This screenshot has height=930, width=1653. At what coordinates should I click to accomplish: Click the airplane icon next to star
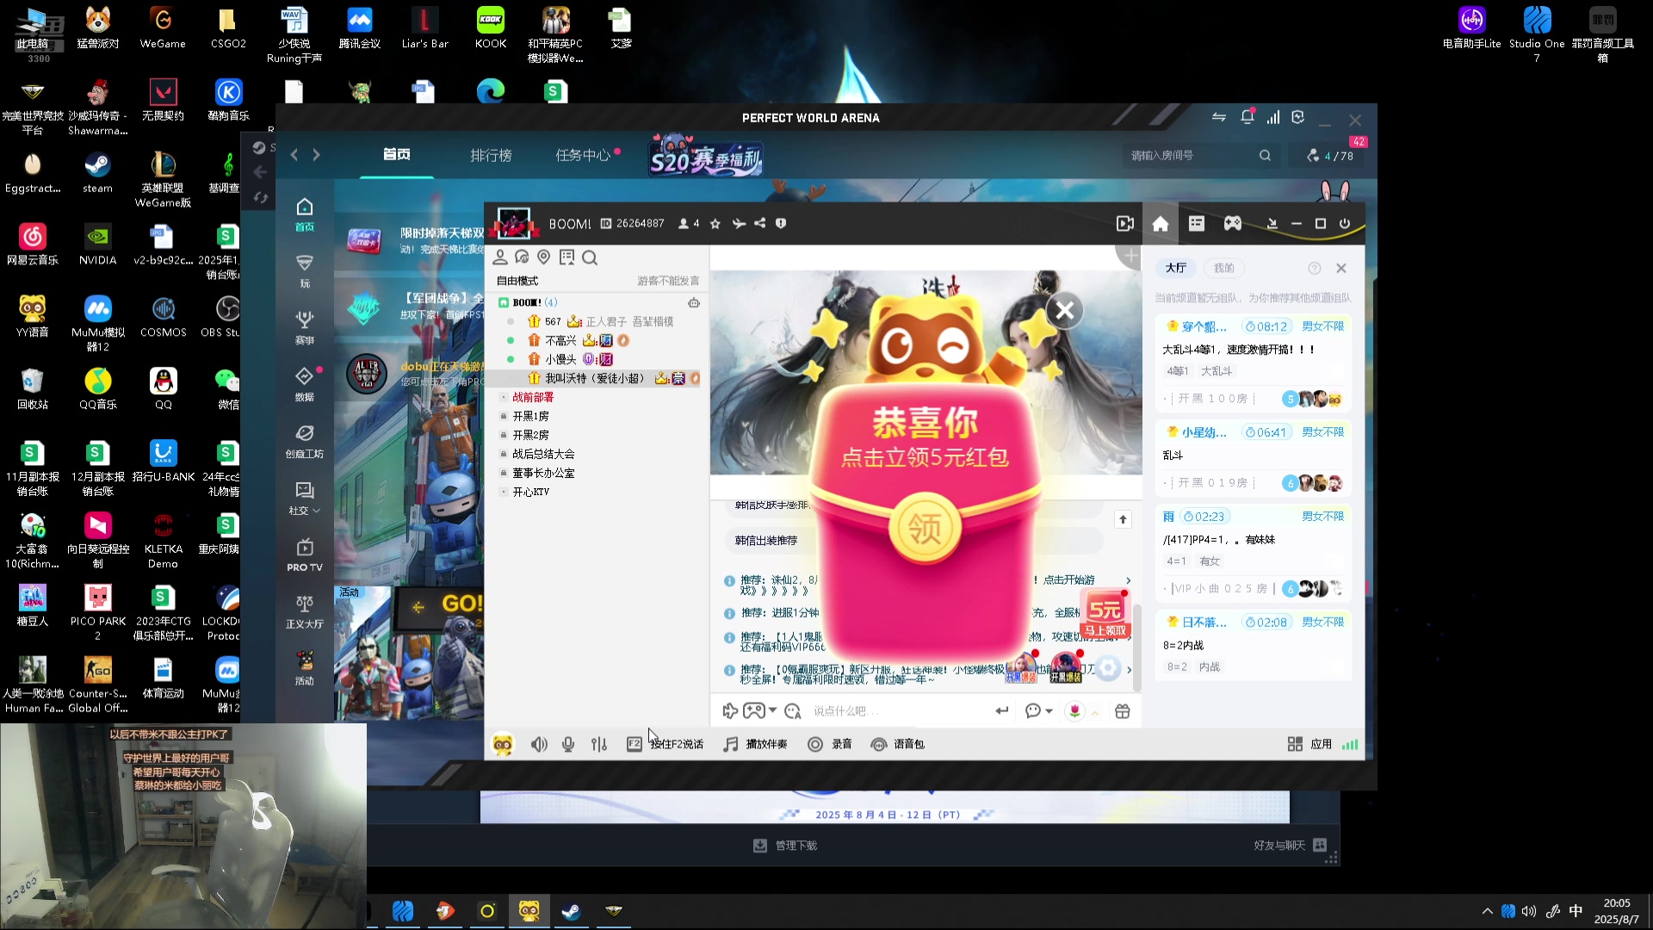738,224
